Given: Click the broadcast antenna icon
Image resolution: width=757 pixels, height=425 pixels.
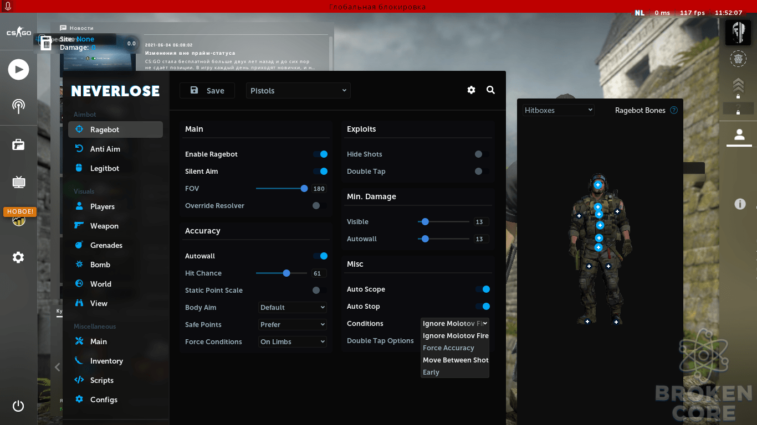Looking at the screenshot, I should click(x=18, y=107).
